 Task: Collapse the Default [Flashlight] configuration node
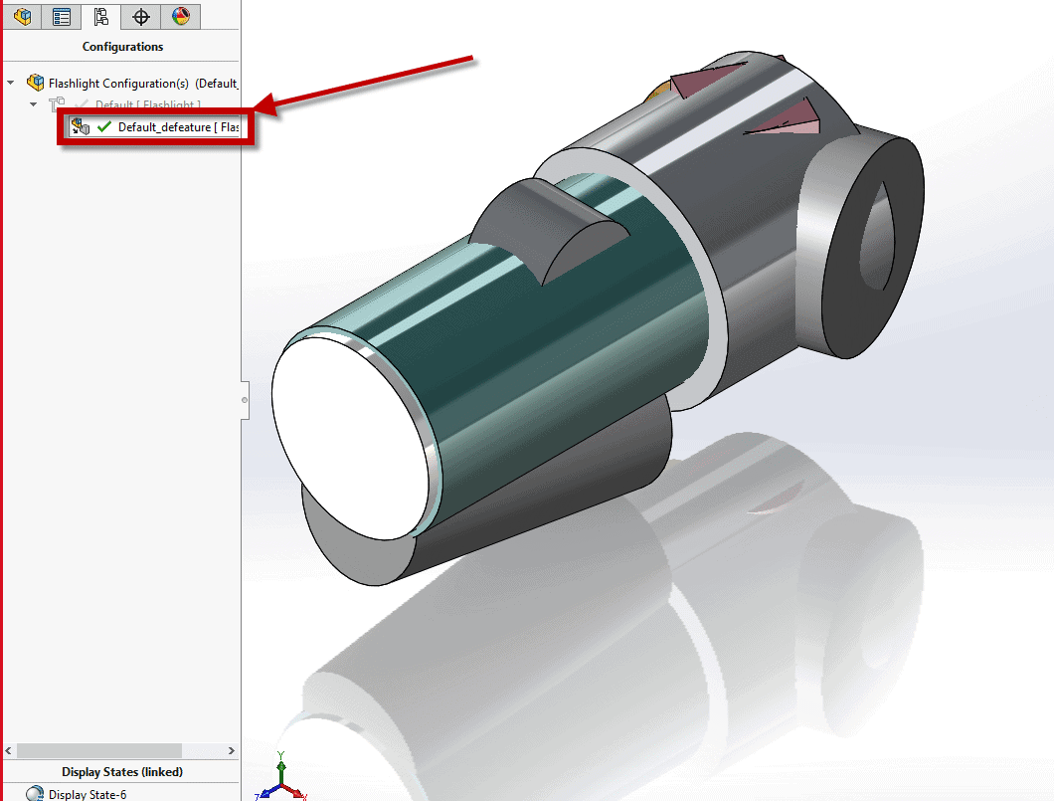[x=33, y=104]
